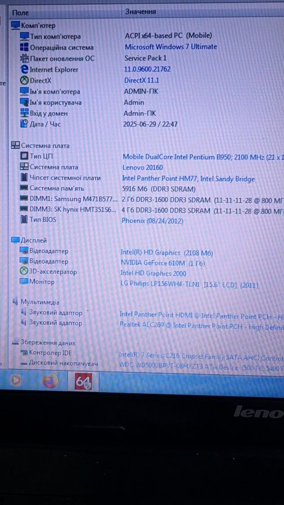Click the Комп'ютер section icon
Image resolution: width=284 pixels, height=505 pixels.
point(16,25)
